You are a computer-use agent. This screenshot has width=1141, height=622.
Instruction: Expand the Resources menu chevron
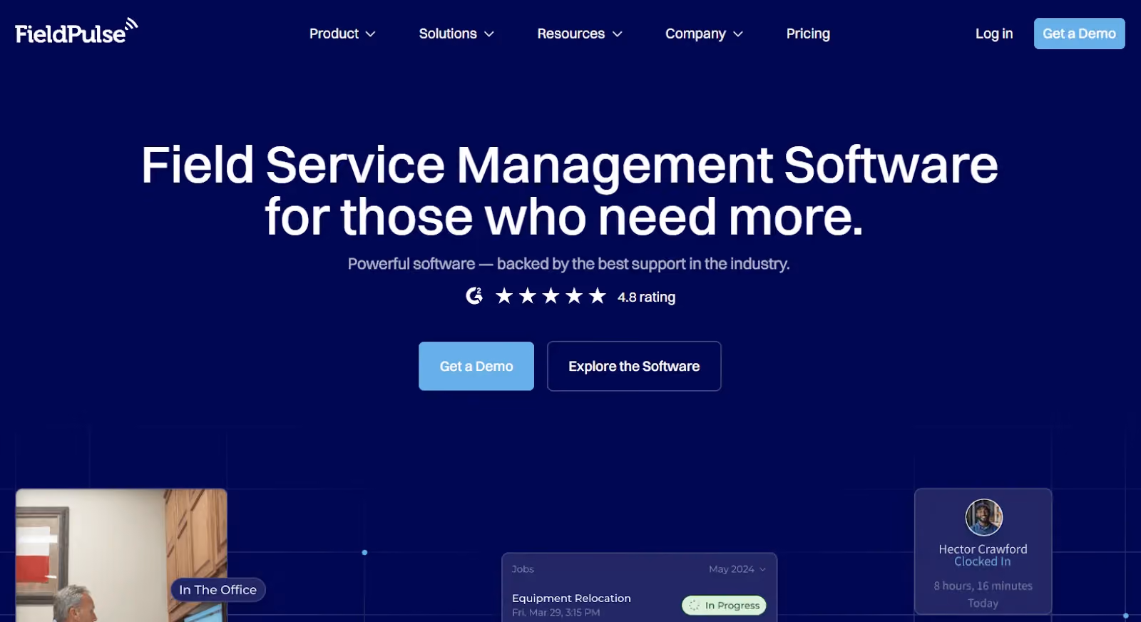(617, 34)
